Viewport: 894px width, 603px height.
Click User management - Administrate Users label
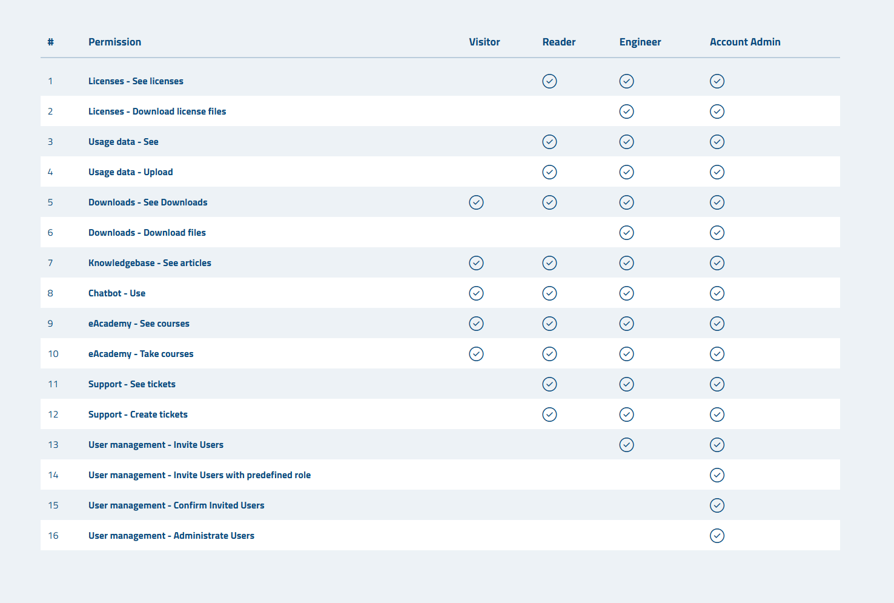pyautogui.click(x=171, y=536)
